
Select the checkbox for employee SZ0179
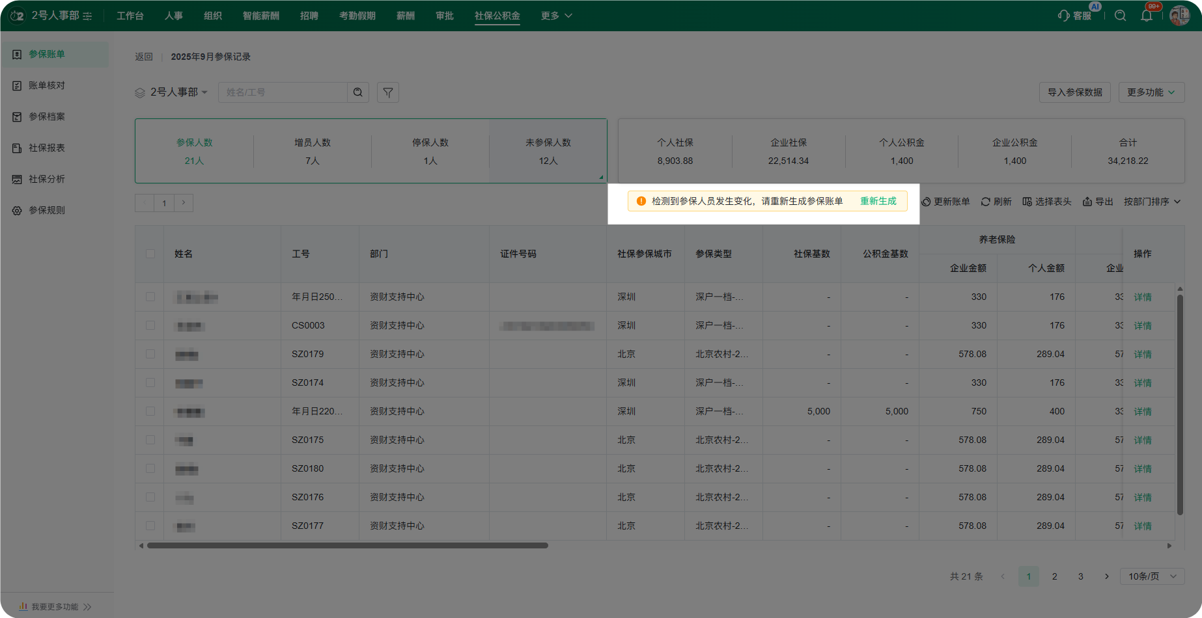[150, 354]
